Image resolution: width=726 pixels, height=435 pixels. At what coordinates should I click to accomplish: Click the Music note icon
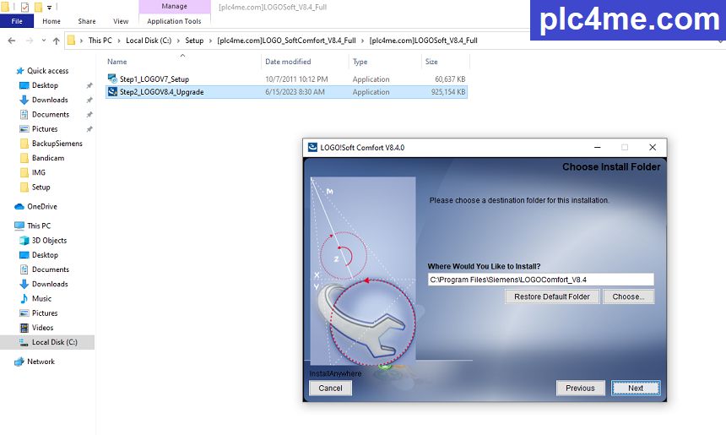pos(24,298)
